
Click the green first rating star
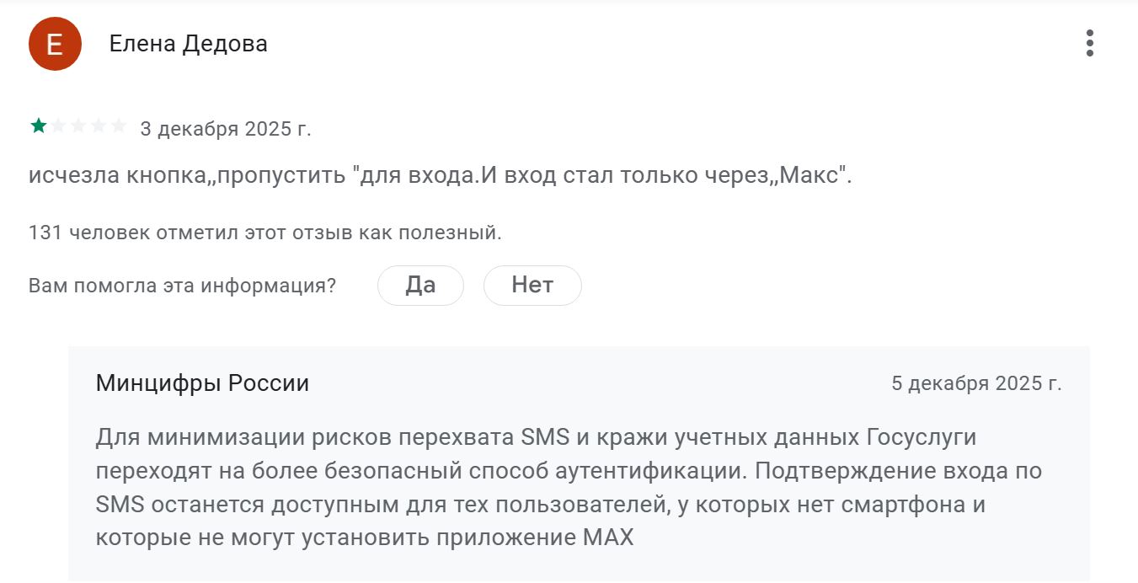[39, 126]
